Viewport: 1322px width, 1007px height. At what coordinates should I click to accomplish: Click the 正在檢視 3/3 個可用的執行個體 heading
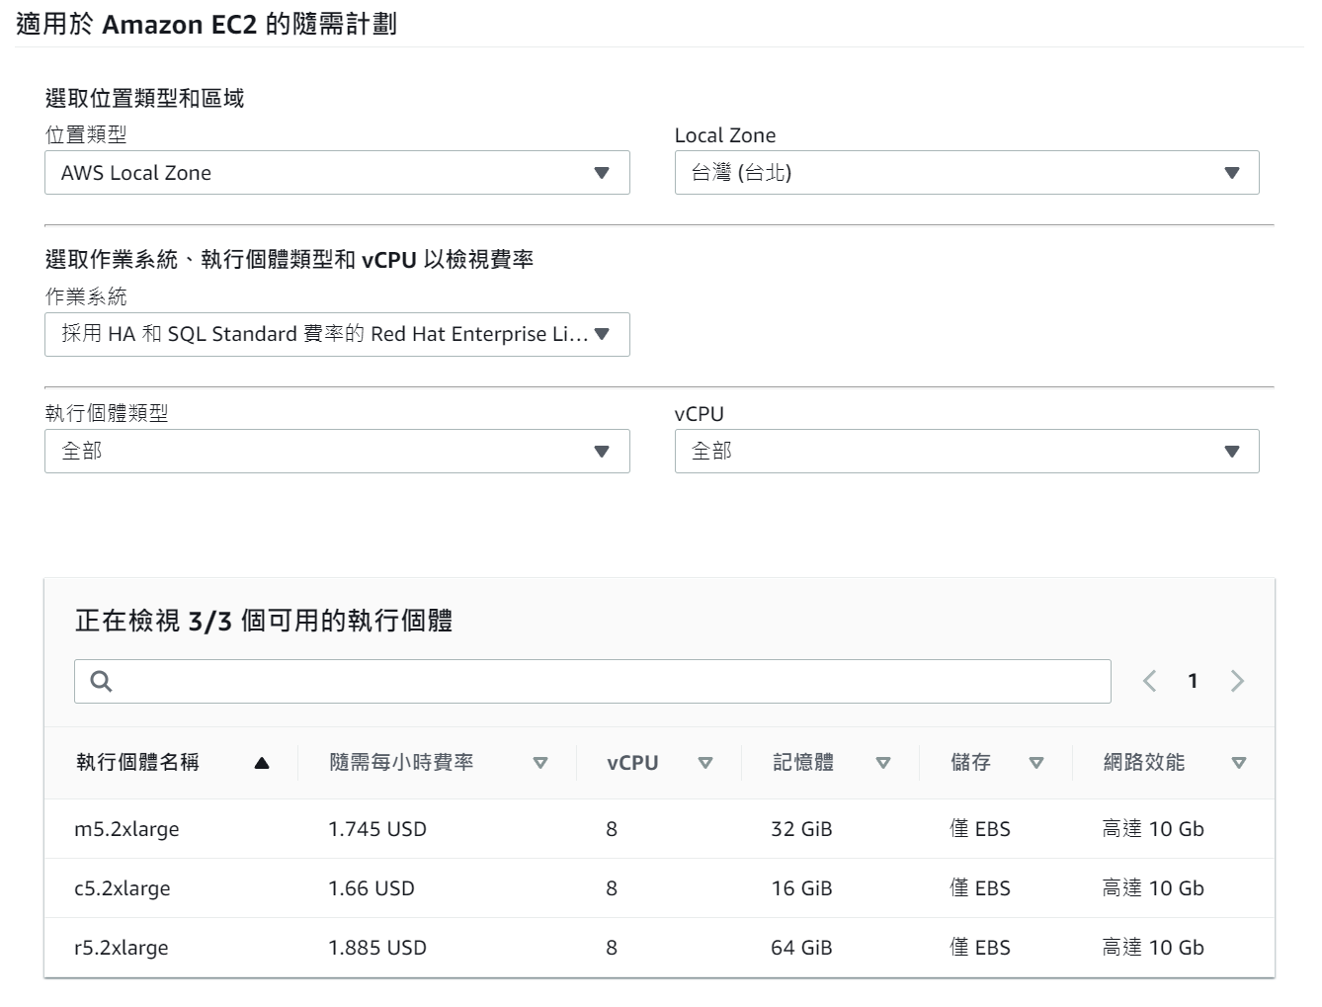[x=264, y=621]
